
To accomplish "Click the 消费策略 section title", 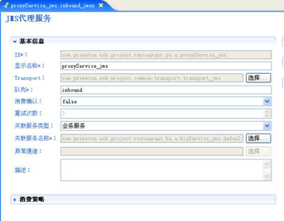I will tap(32, 199).
